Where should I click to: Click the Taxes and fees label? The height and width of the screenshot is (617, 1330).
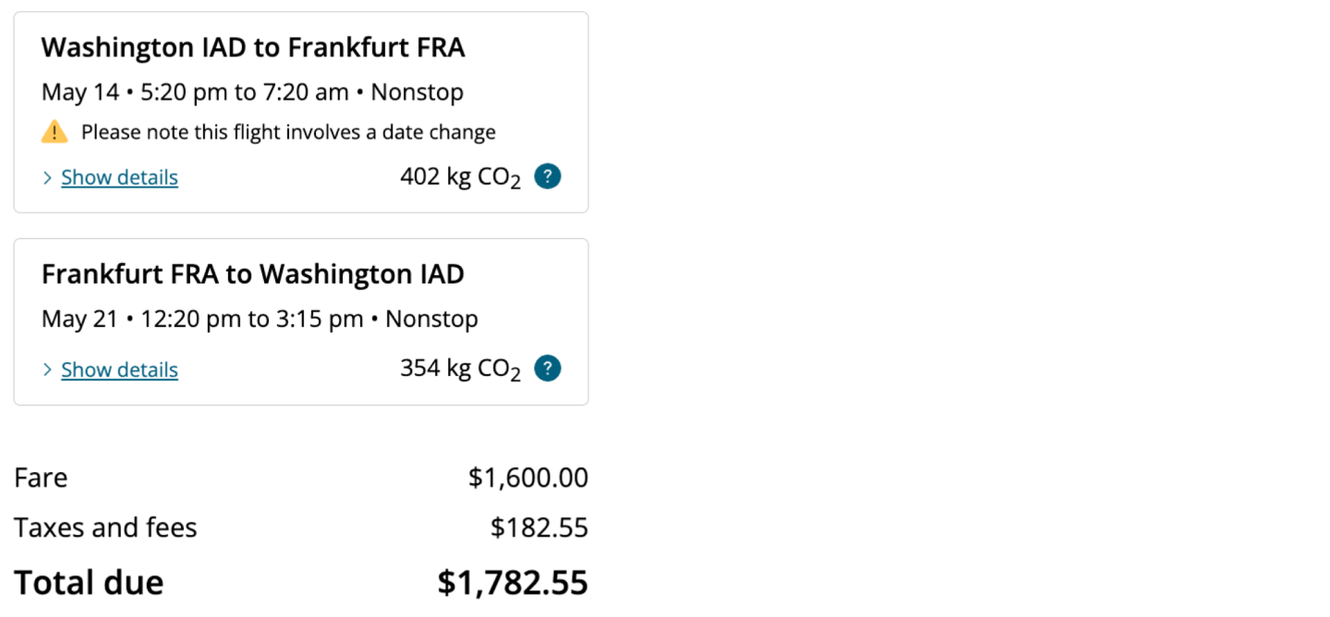tap(105, 527)
